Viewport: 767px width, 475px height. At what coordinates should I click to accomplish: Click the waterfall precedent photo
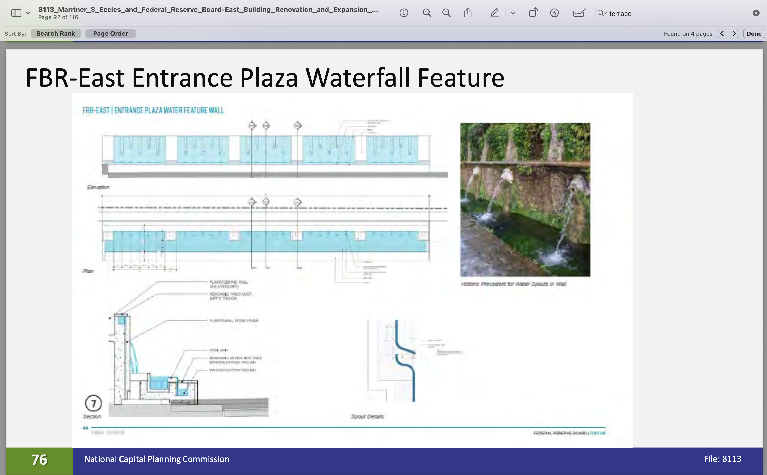(x=525, y=200)
